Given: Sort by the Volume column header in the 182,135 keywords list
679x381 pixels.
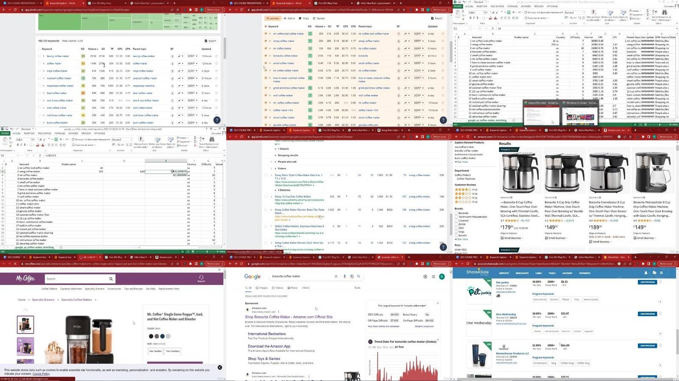Looking at the screenshot, I should 93,49.
